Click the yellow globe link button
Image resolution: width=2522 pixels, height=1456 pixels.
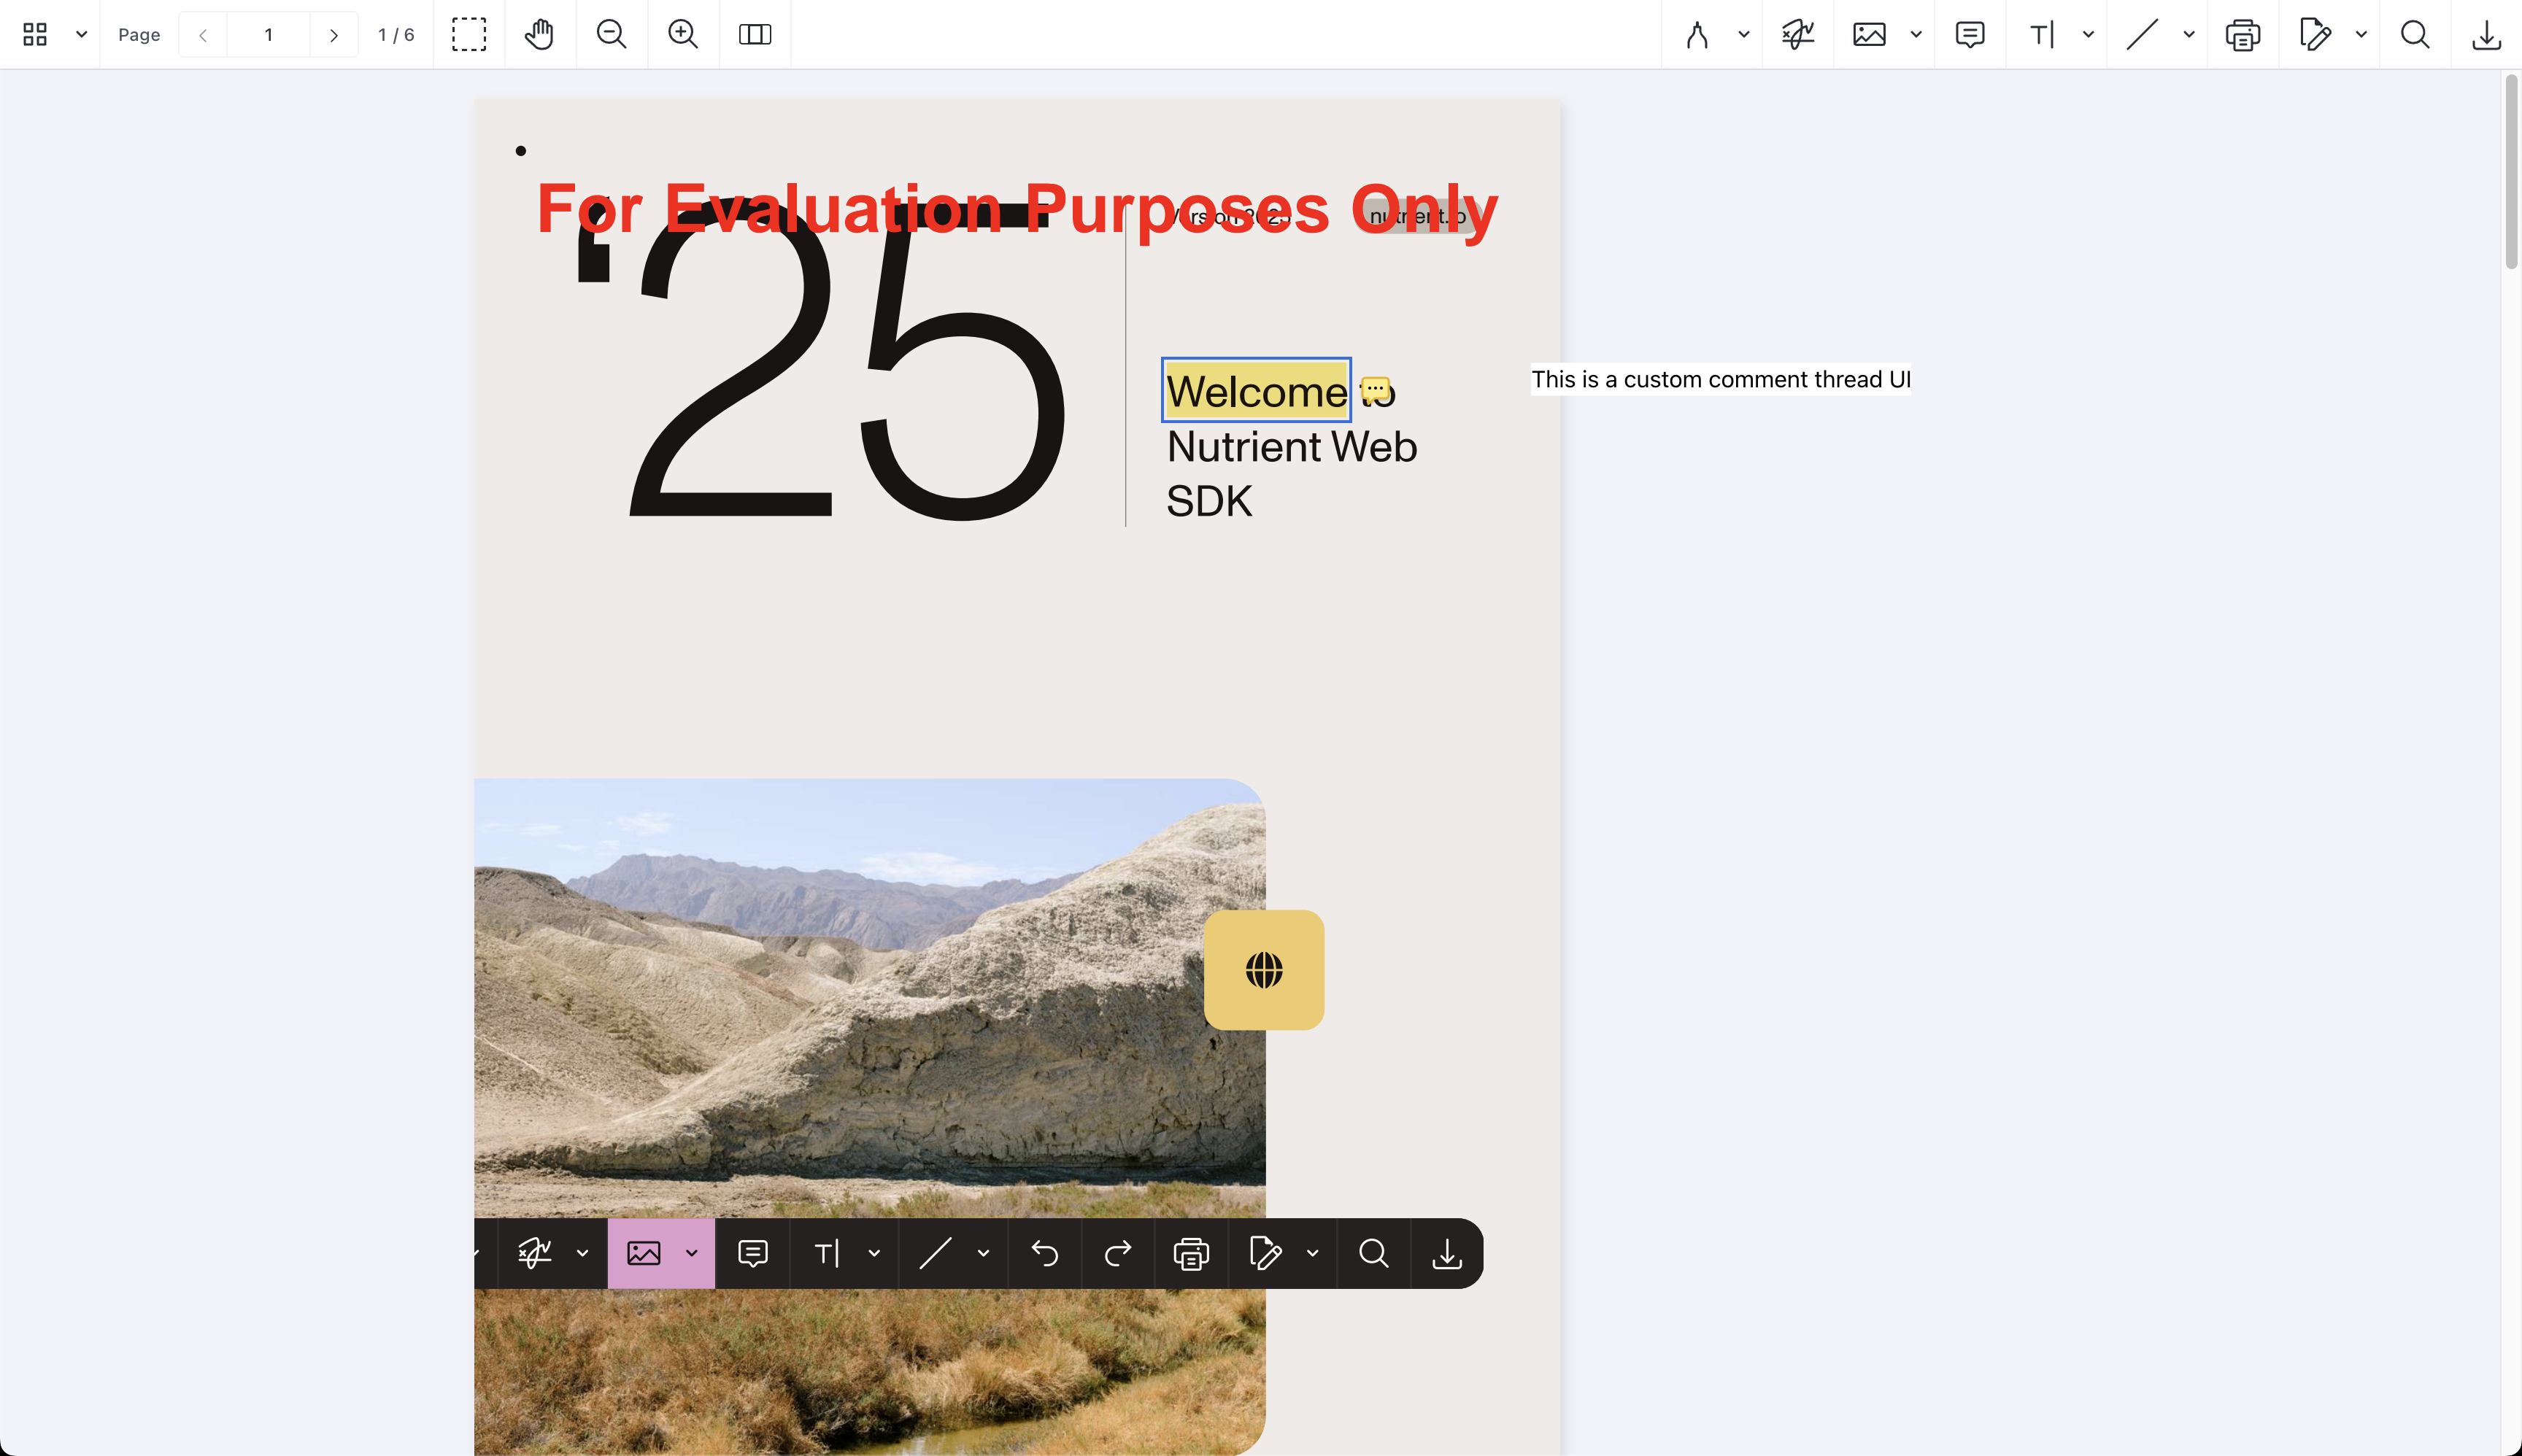click(1263, 970)
